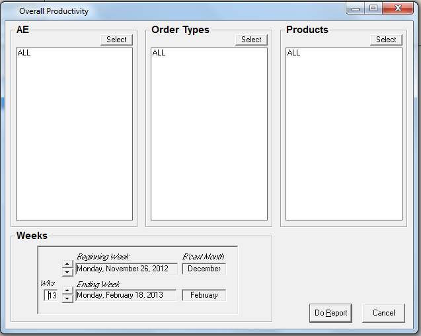Select ALL entry in Order Types list
421x336 pixels.
(x=159, y=53)
